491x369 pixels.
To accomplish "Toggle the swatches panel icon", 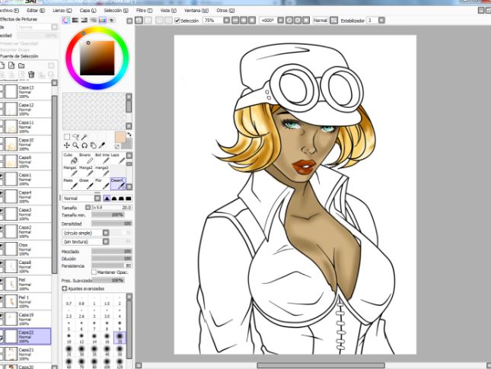I will tap(103, 21).
